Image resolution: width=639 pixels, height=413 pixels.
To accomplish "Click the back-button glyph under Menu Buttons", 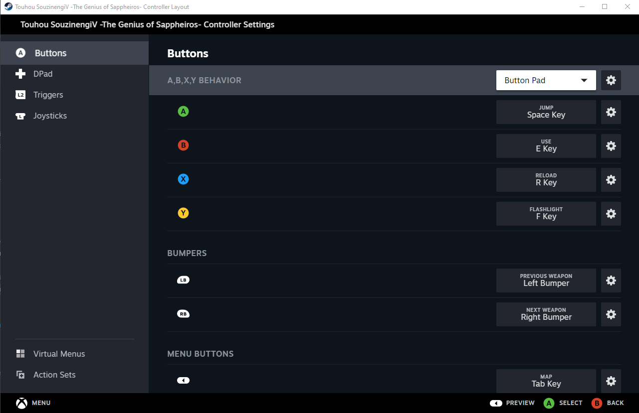I will pyautogui.click(x=183, y=381).
